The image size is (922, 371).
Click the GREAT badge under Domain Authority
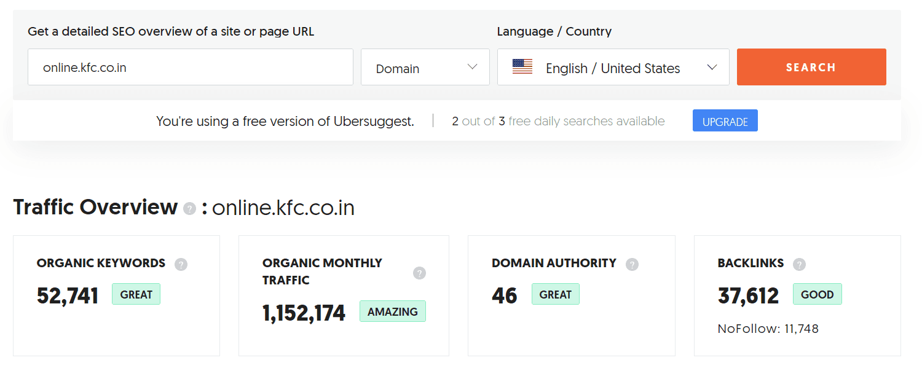coord(555,294)
